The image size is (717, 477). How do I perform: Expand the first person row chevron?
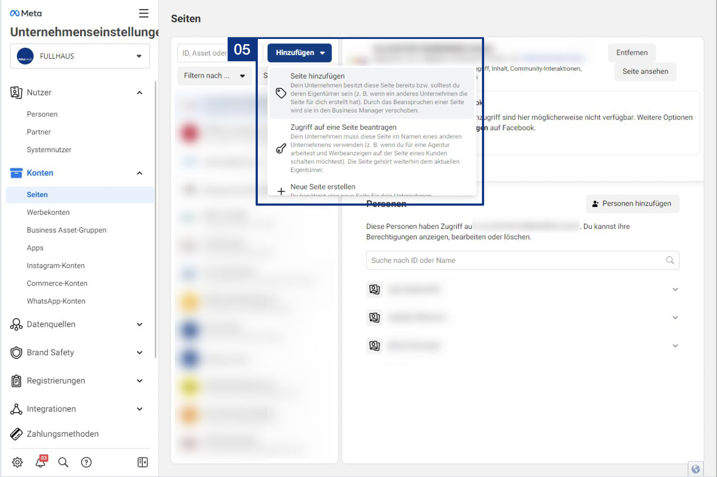click(x=675, y=289)
